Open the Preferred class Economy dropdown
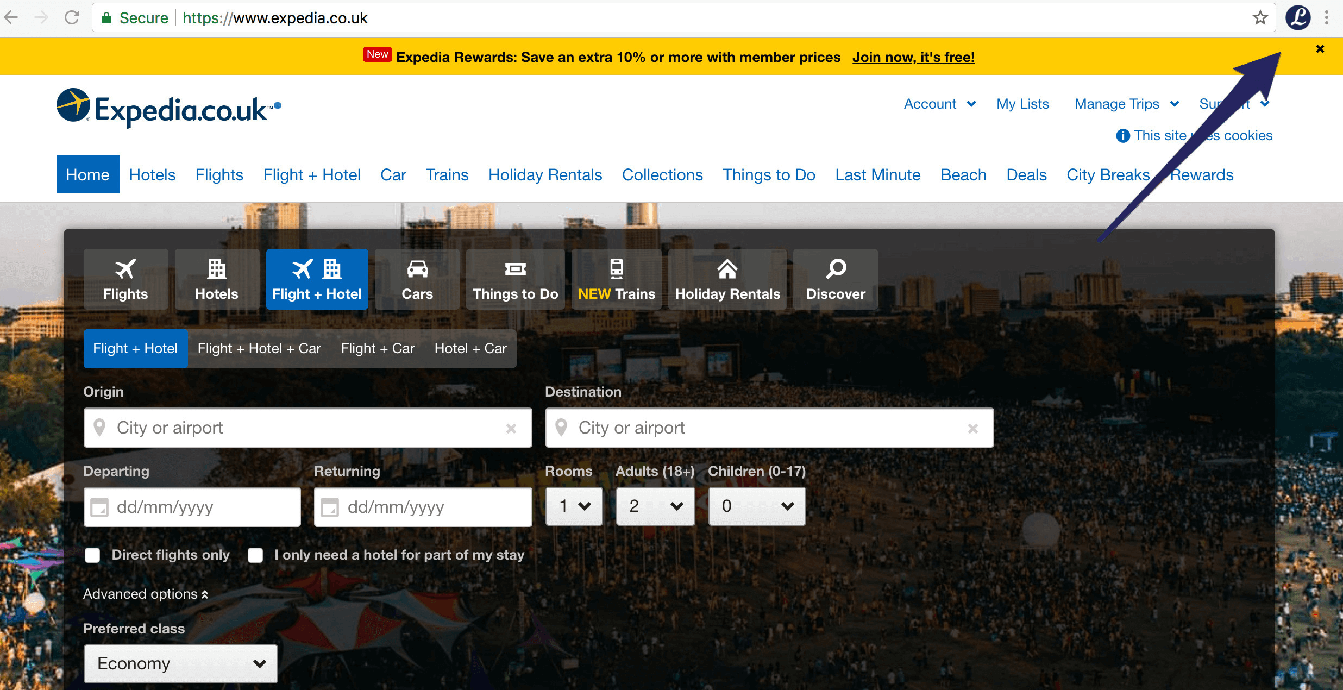The image size is (1343, 690). 181,663
